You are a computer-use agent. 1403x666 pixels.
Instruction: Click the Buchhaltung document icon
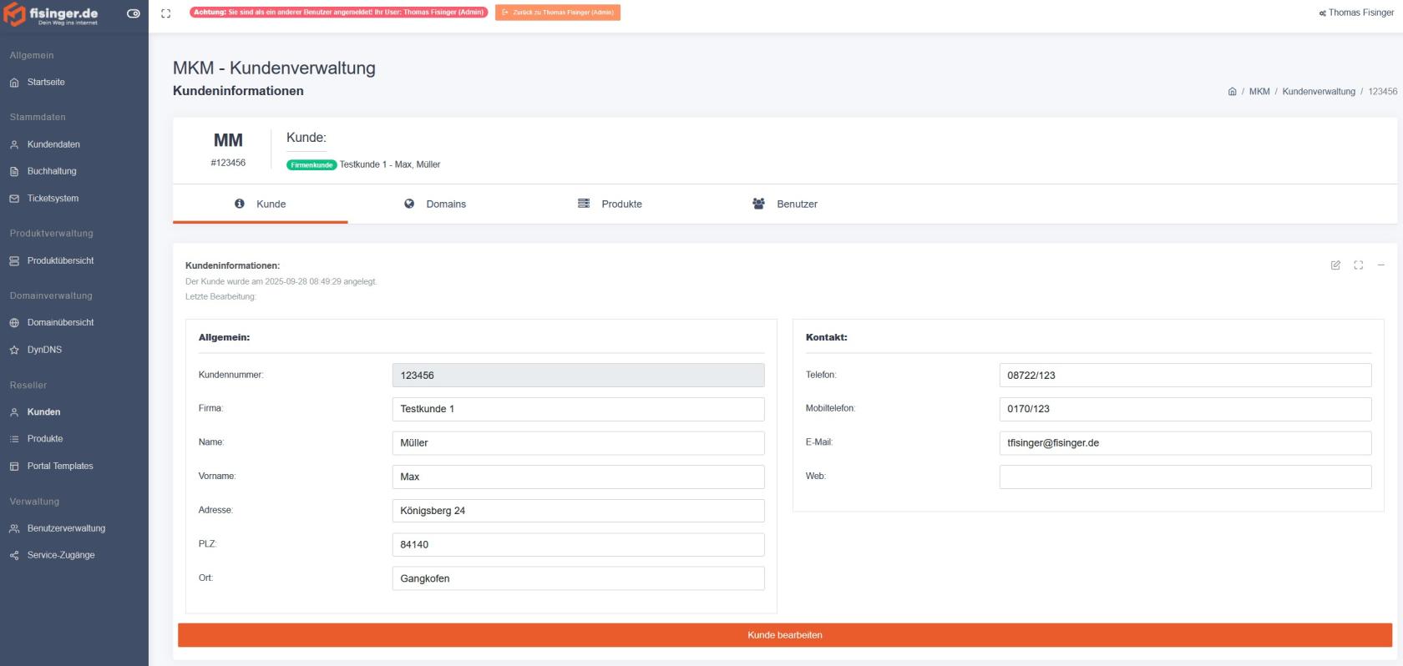[14, 172]
